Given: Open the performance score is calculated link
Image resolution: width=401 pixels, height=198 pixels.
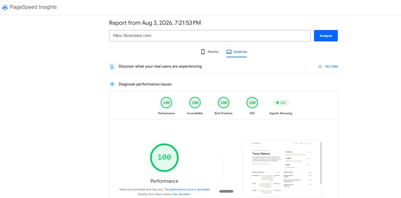Looking at the screenshot, I should [x=190, y=190].
